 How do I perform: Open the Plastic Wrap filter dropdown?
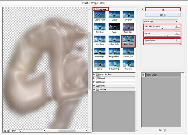(x=160, y=21)
